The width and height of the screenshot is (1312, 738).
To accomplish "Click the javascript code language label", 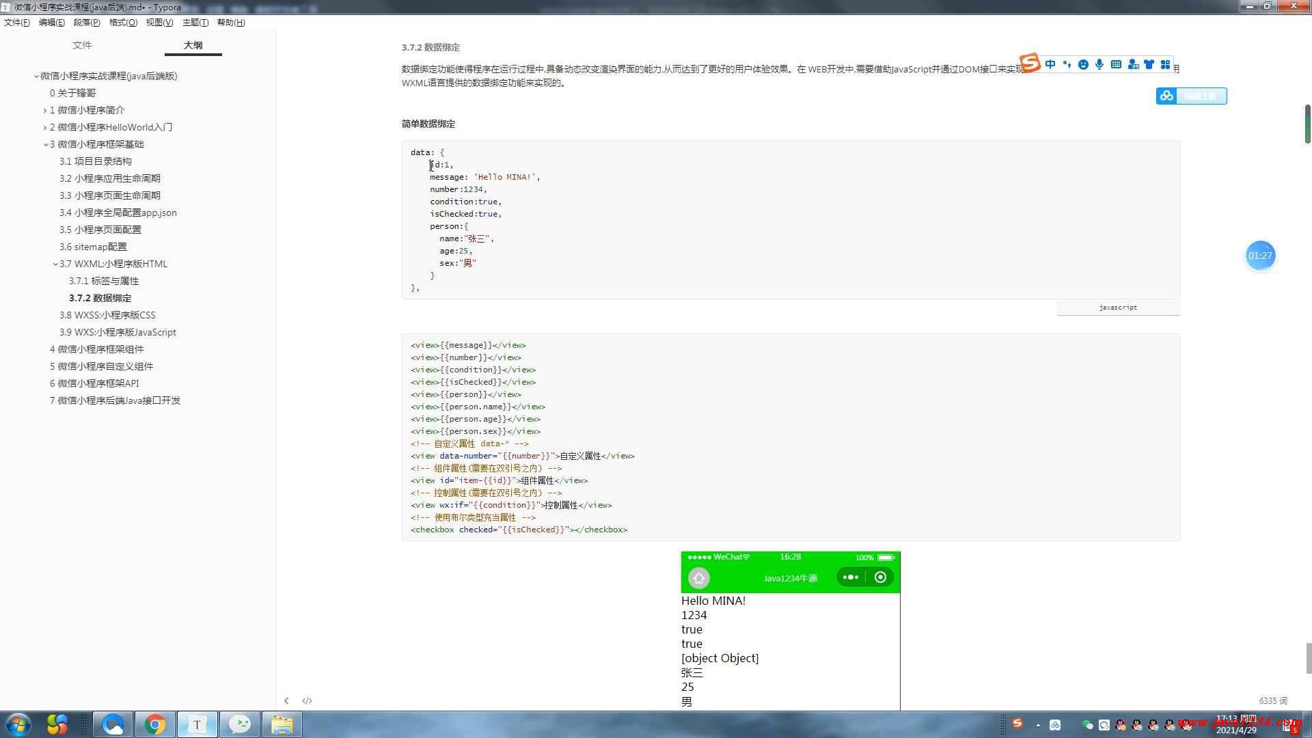I will 1118,307.
